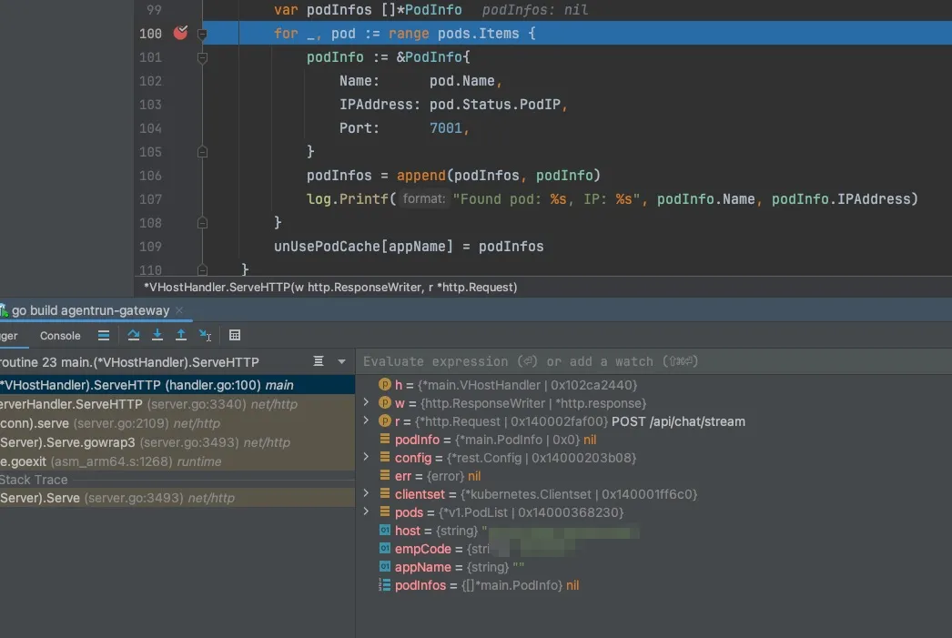Collapse the for loop fold at line 100

click(x=203, y=34)
